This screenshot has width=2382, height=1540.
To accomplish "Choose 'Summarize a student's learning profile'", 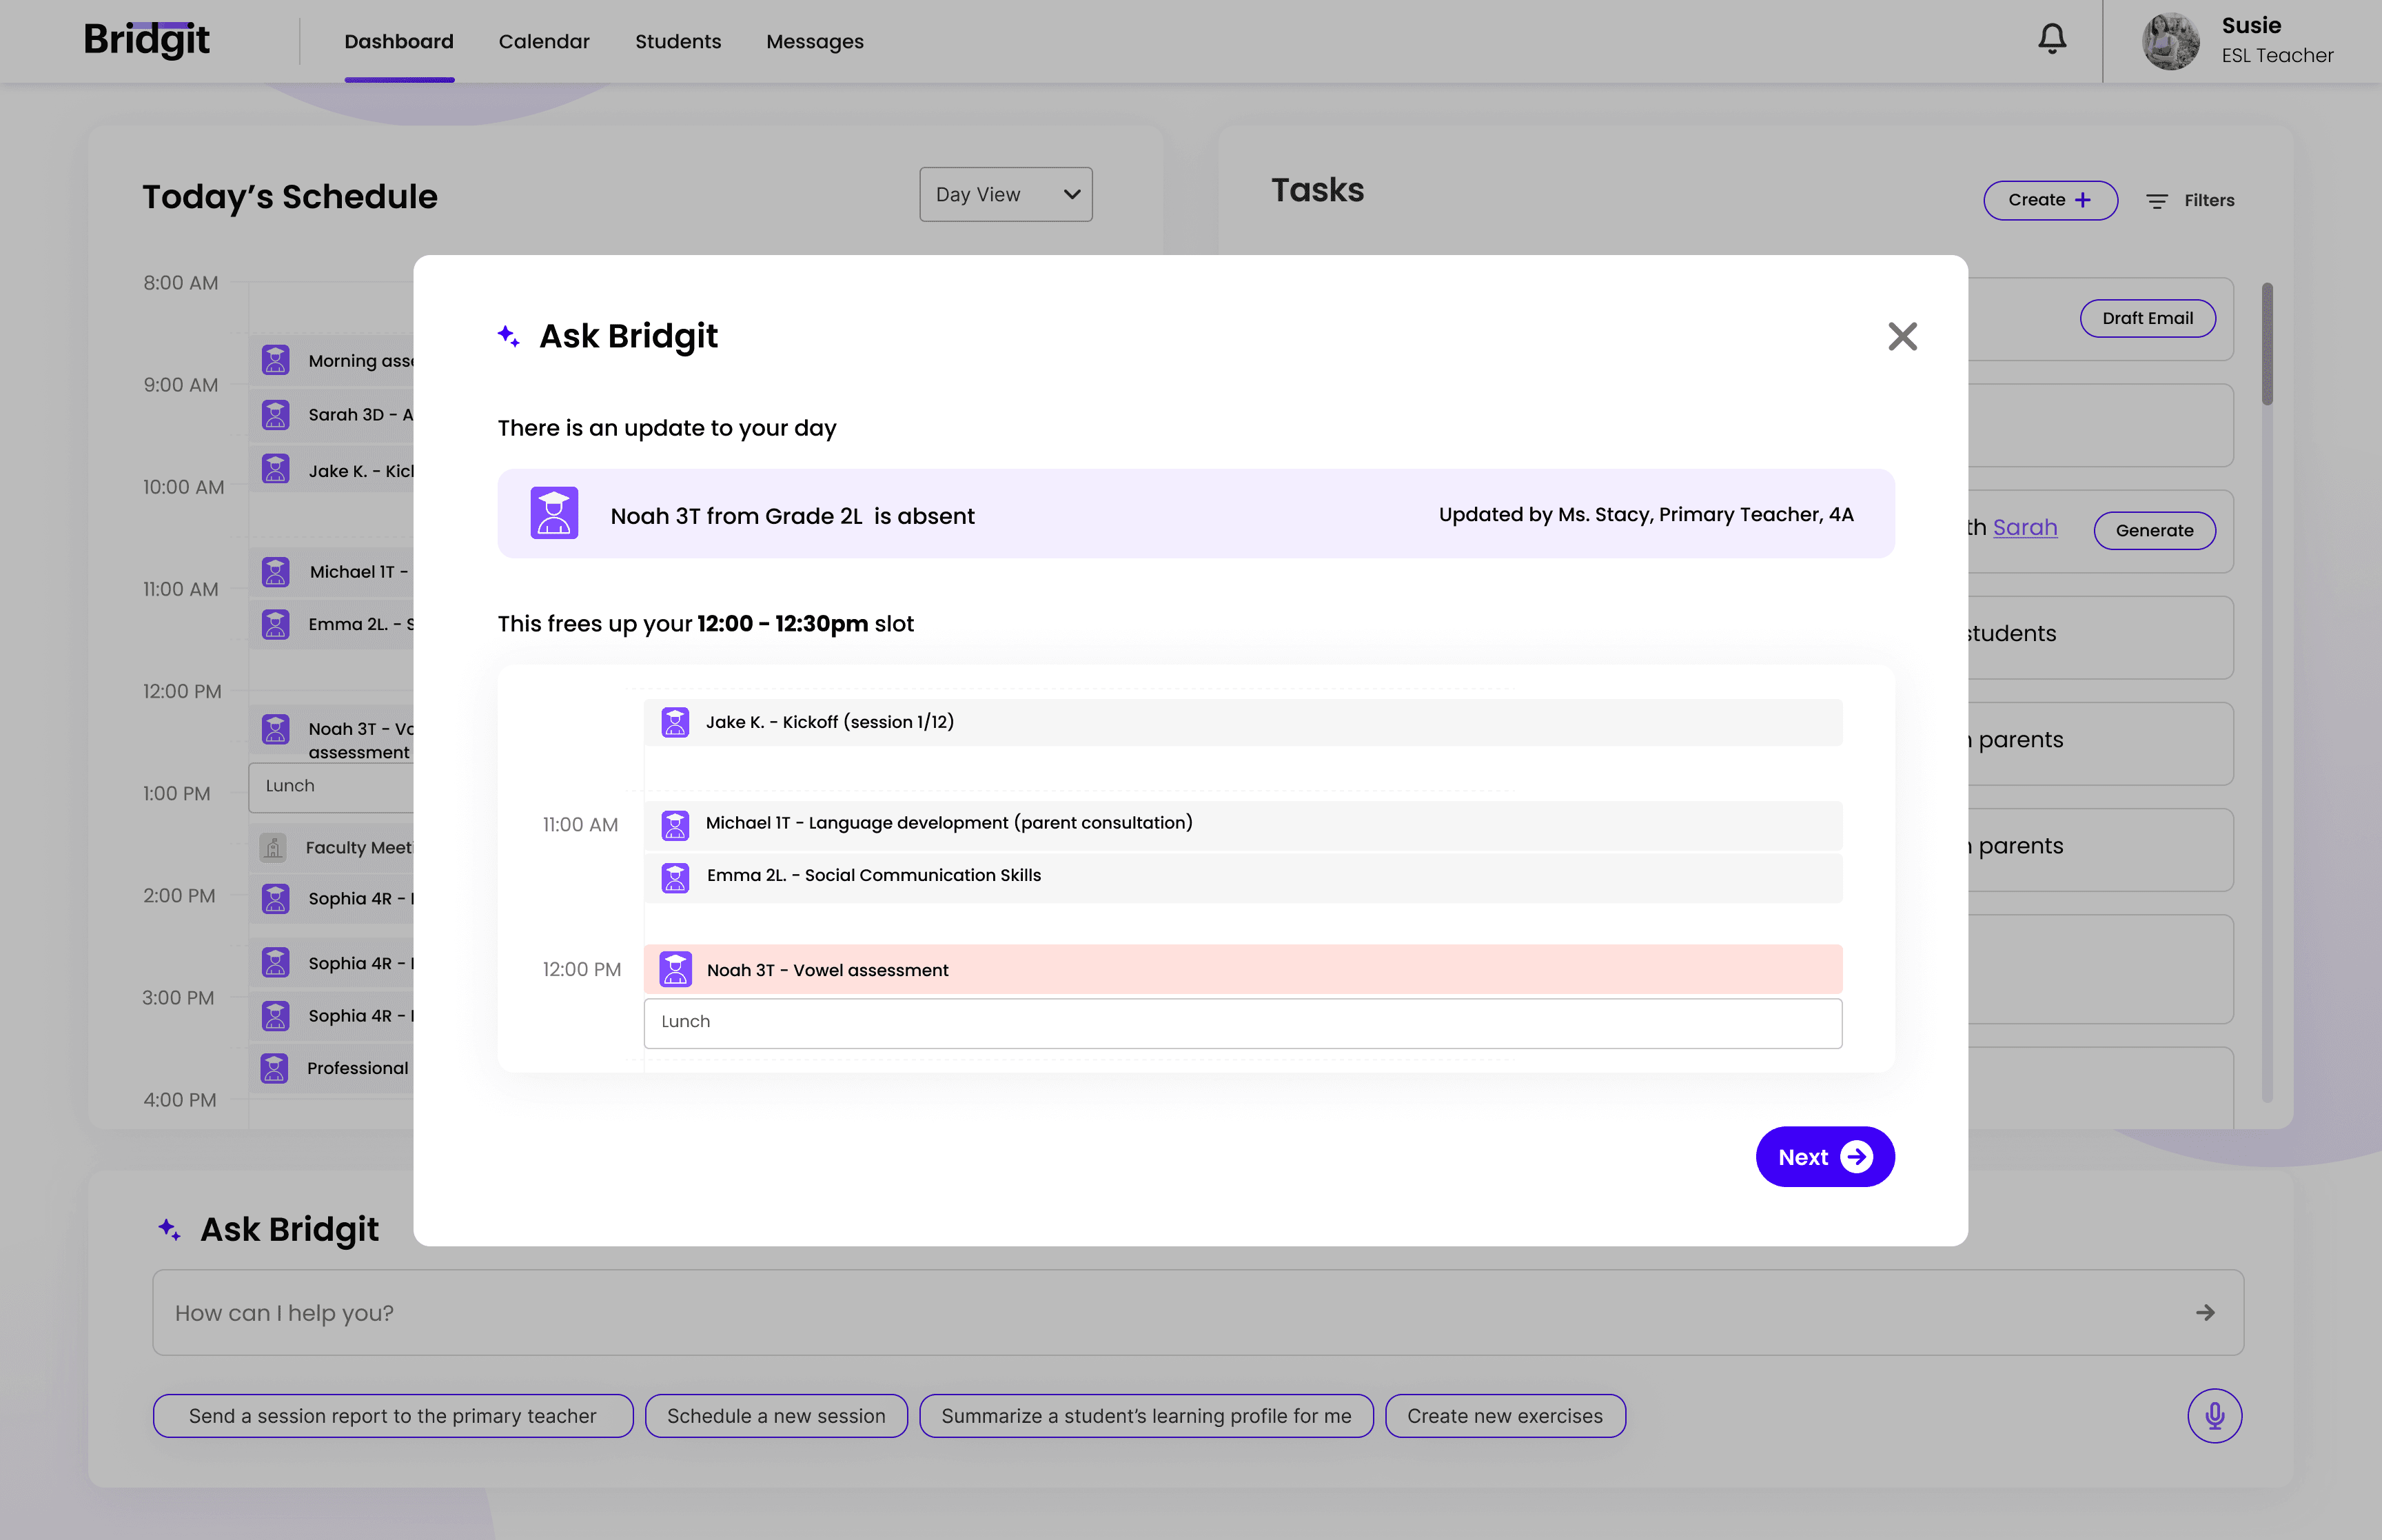I will point(1146,1415).
